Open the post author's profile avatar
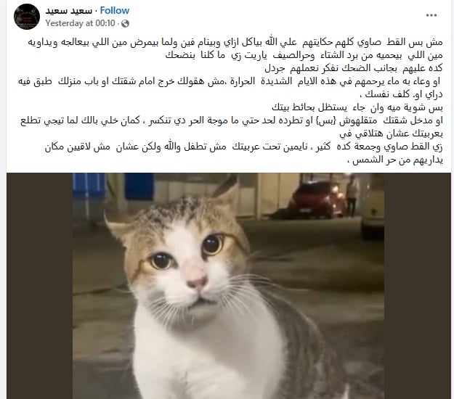Image resolution: width=454 pixels, height=399 pixels. coord(27,17)
